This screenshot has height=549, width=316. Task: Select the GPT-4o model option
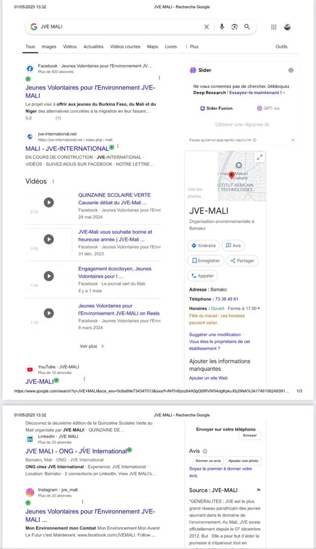tap(268, 108)
